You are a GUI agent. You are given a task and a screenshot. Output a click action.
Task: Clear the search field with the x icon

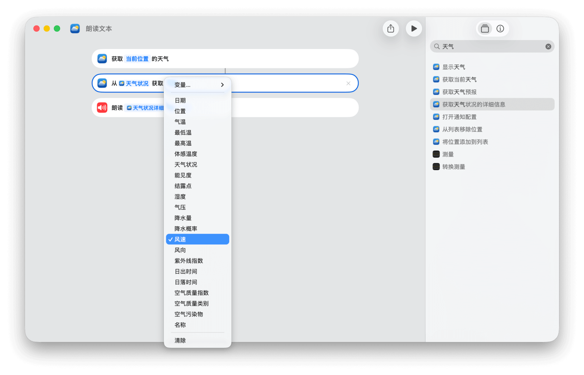tap(548, 46)
